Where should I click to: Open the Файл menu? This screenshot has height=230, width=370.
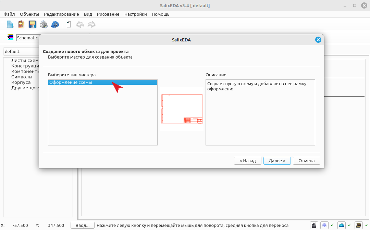(x=9, y=14)
